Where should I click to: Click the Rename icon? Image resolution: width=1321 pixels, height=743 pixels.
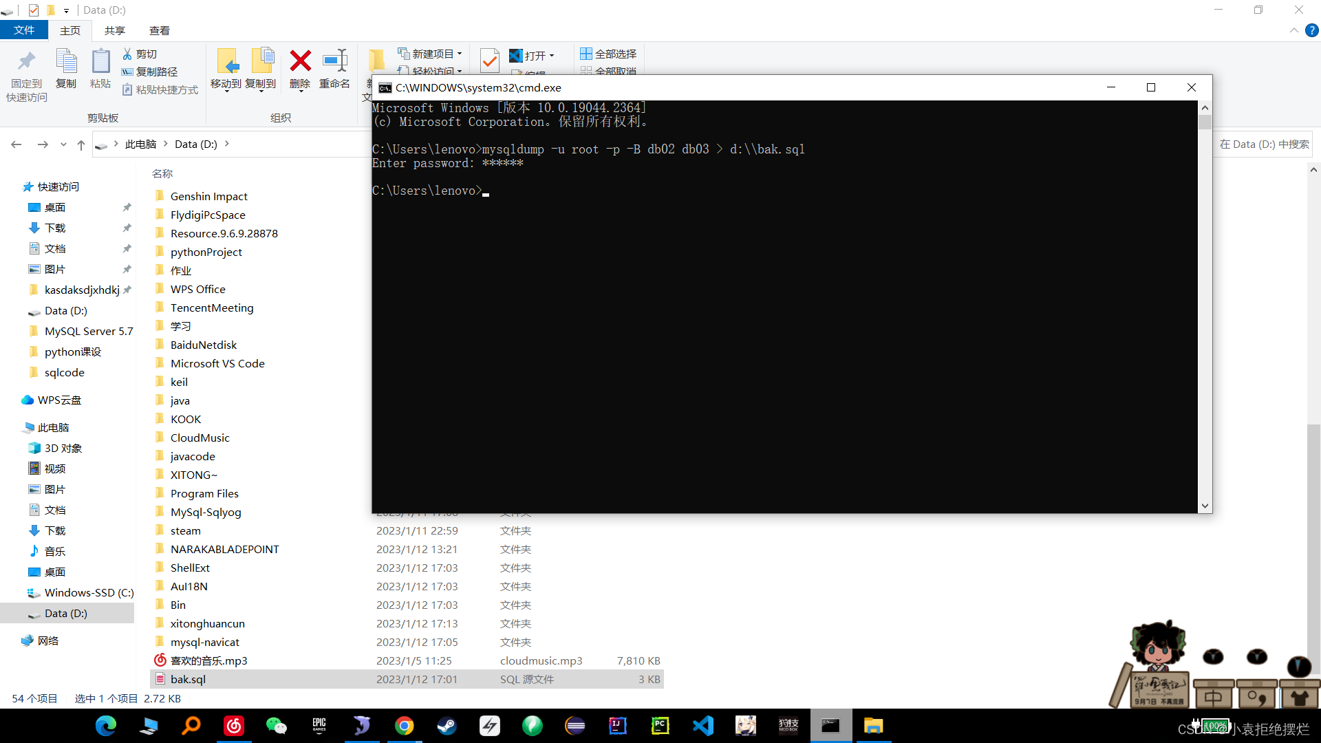[x=335, y=69]
